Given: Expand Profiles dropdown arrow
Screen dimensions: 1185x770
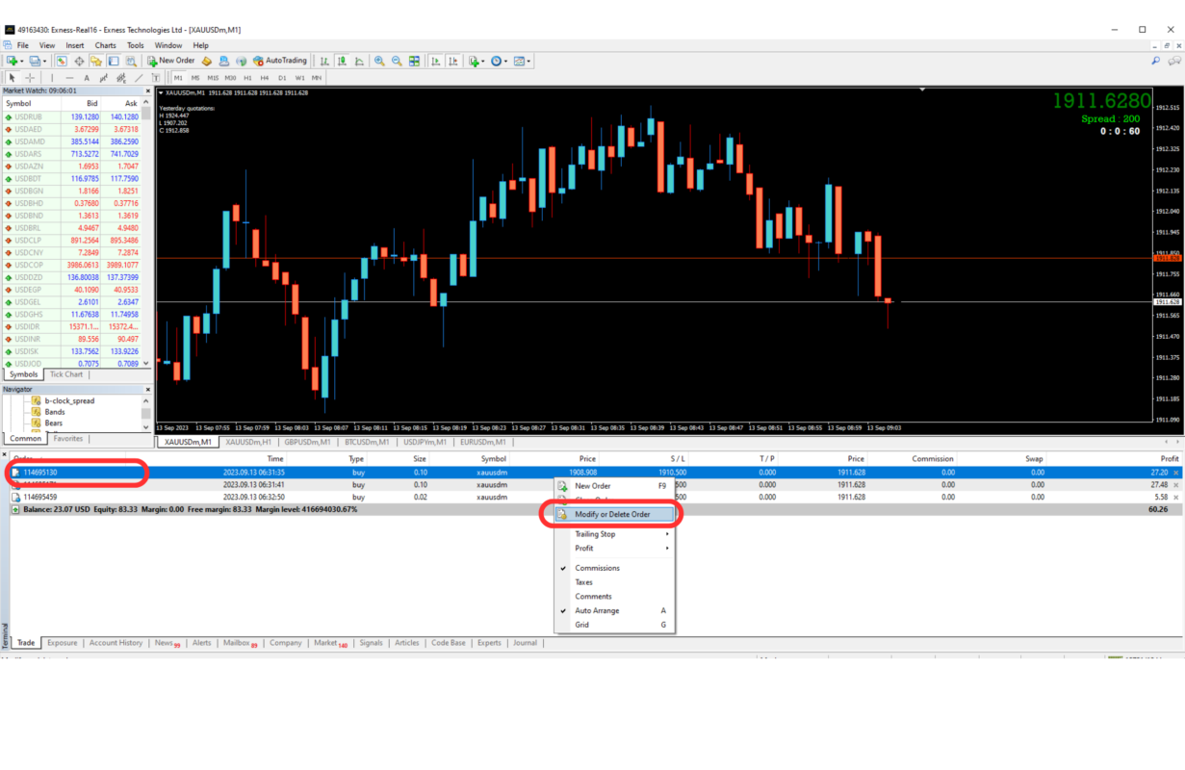Looking at the screenshot, I should click(44, 61).
